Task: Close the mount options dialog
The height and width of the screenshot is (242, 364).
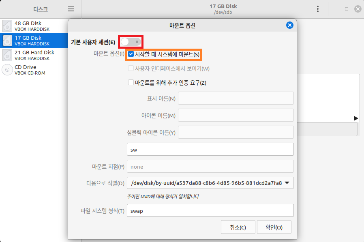Action: (x=289, y=25)
